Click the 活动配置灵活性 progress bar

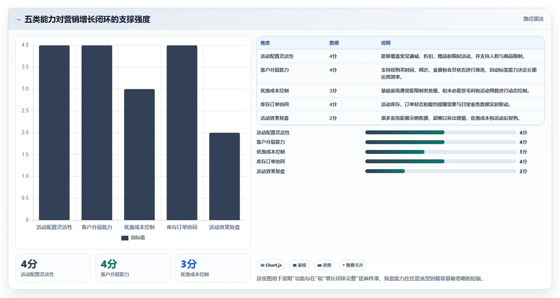(441, 132)
